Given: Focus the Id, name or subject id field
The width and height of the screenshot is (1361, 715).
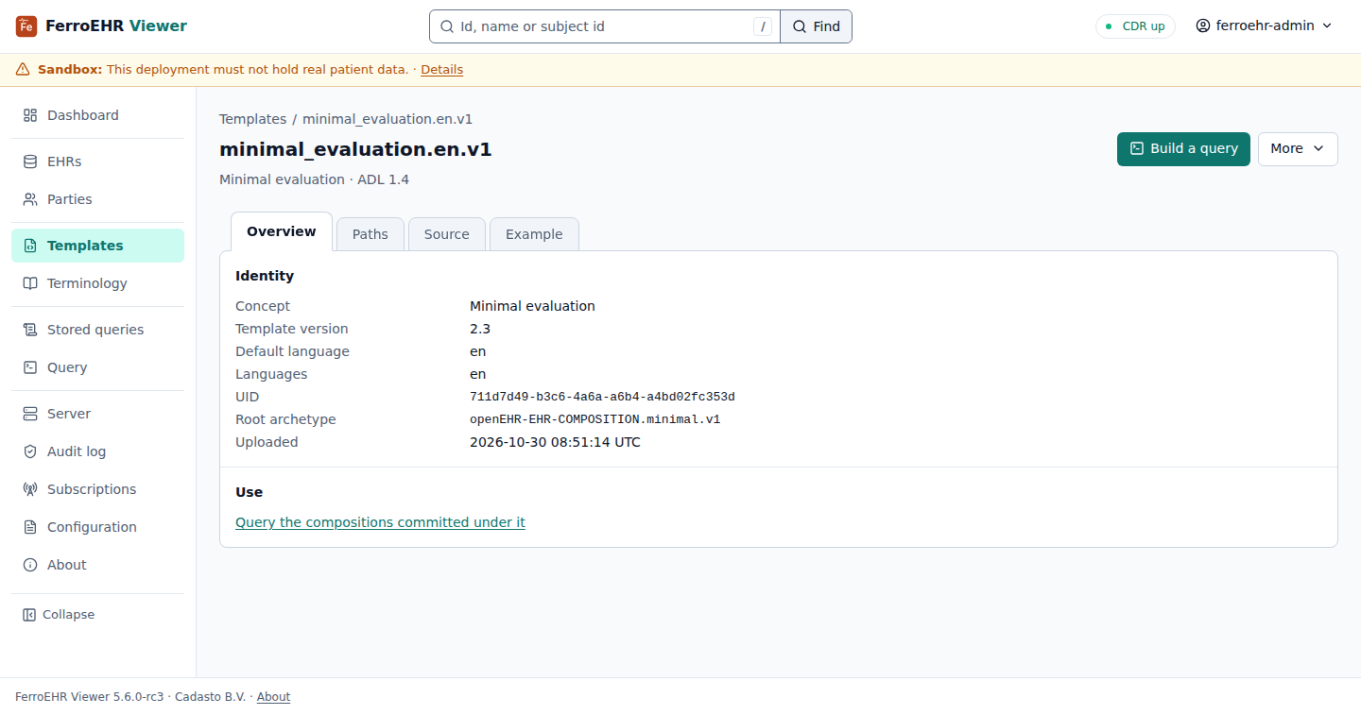Looking at the screenshot, I should [x=605, y=26].
